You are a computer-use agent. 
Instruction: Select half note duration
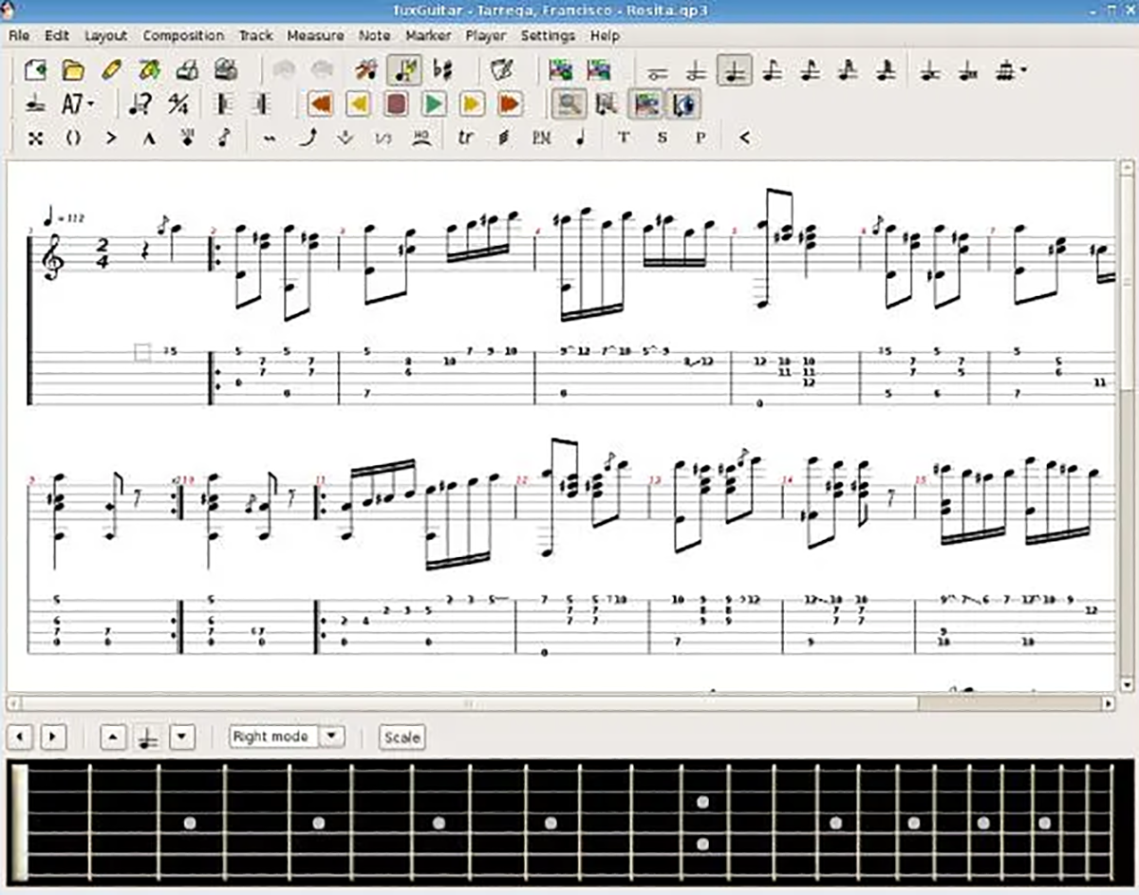click(696, 70)
